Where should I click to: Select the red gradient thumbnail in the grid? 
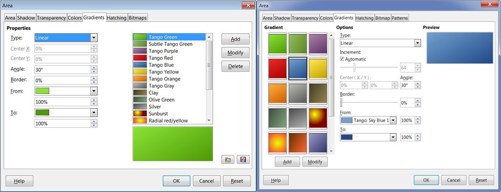[x=277, y=68]
